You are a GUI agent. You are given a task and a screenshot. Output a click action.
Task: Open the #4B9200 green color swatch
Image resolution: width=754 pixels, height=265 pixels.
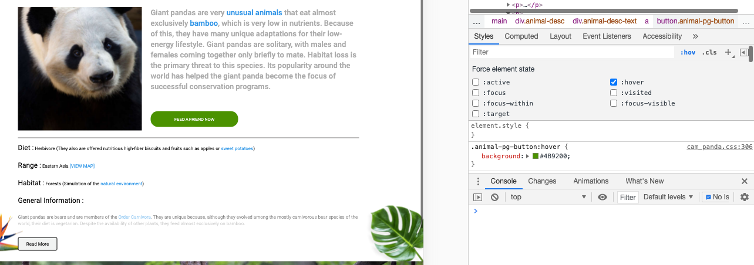pyautogui.click(x=536, y=156)
